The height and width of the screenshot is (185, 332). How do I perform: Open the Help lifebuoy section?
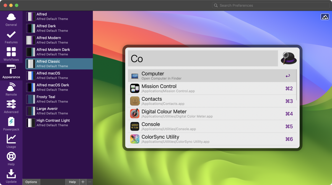(x=11, y=159)
